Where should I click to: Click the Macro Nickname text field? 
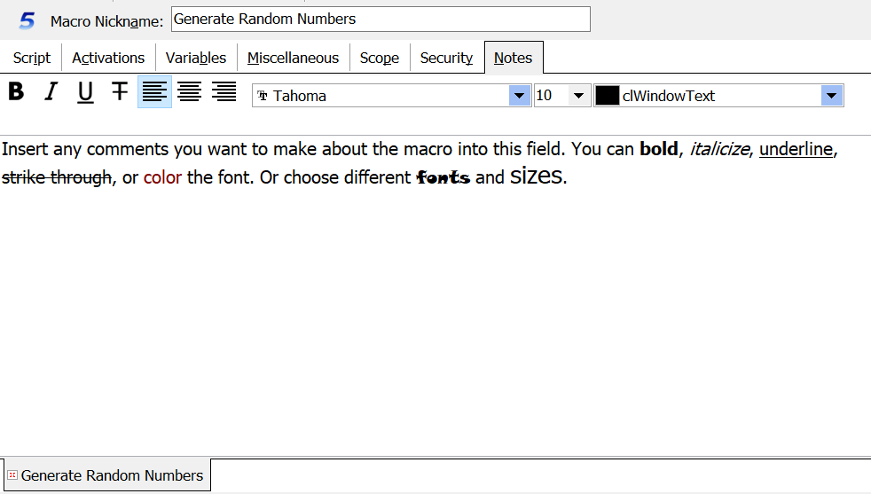(380, 20)
